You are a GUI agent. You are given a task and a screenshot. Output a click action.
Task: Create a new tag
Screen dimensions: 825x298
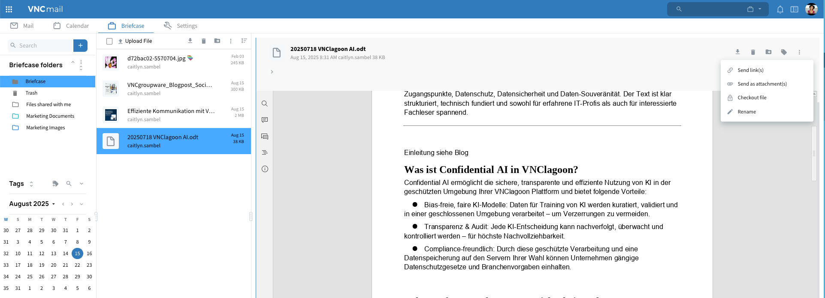(55, 184)
